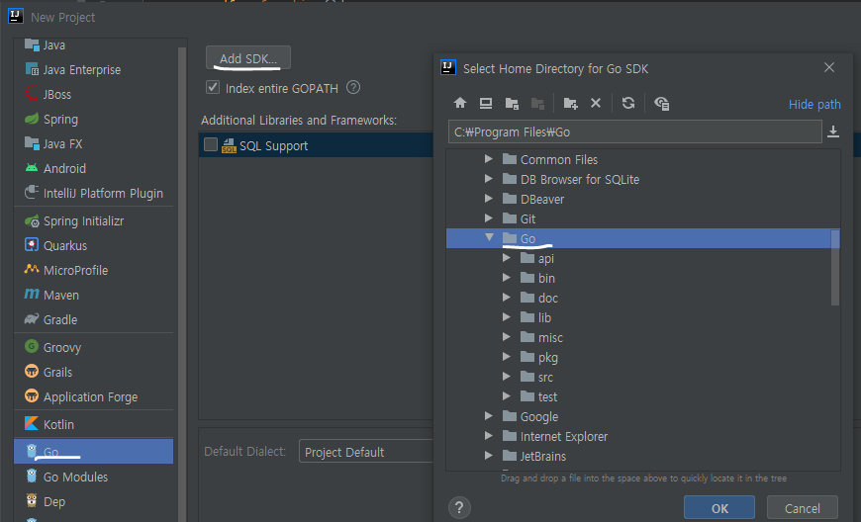Click directory tree vertical scrollbar
Screen dimensions: 861x522
click(x=835, y=268)
